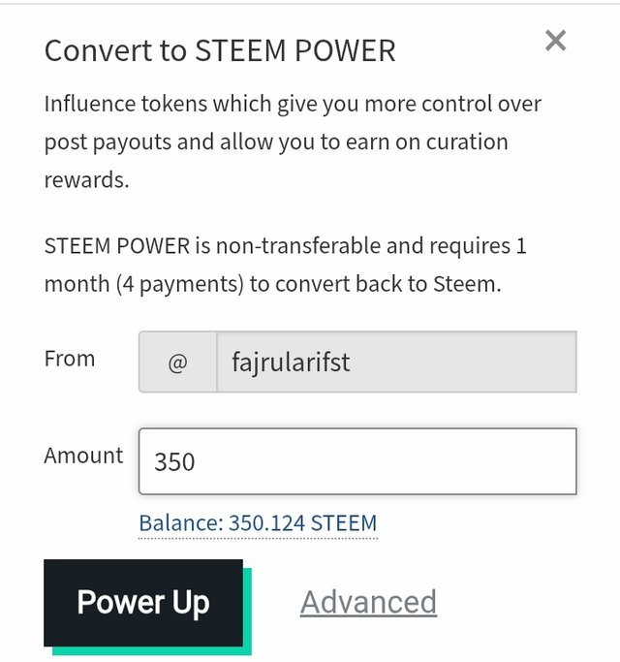Click the From label

[x=70, y=359]
